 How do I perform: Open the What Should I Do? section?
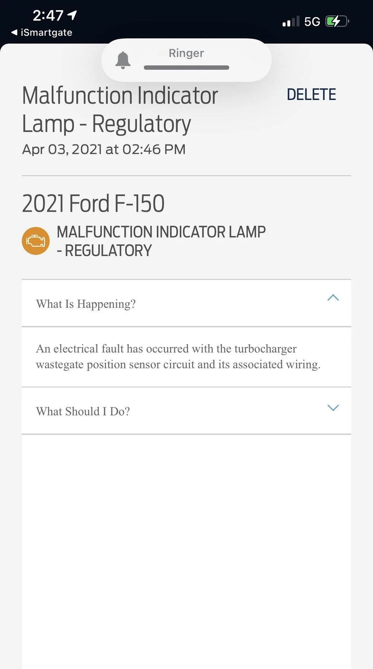83,411
